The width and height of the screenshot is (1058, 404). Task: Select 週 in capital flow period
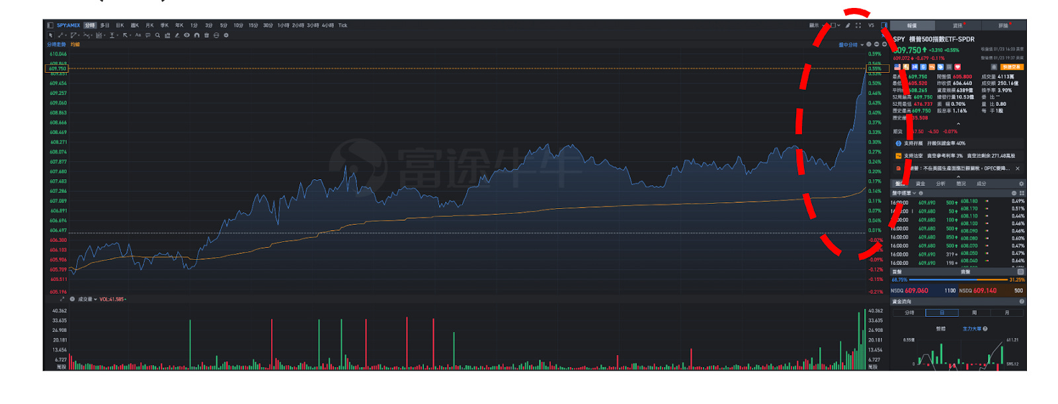pyautogui.click(x=974, y=313)
